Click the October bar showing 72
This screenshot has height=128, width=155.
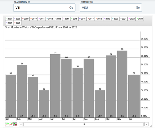(111, 86)
